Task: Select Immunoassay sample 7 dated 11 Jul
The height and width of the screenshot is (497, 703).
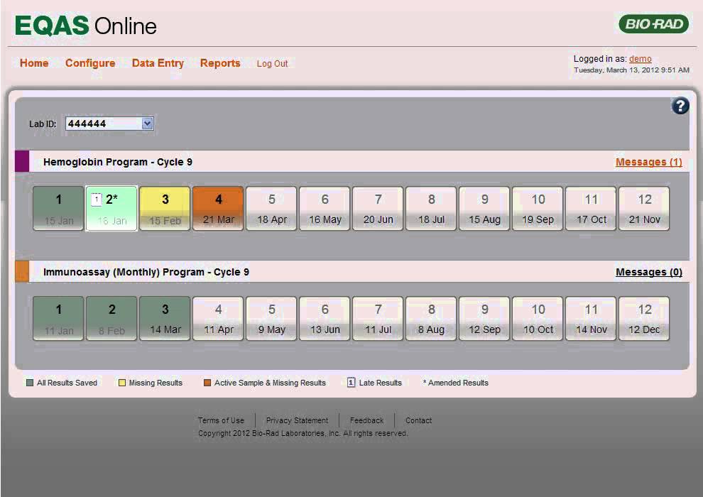Action: [x=378, y=319]
